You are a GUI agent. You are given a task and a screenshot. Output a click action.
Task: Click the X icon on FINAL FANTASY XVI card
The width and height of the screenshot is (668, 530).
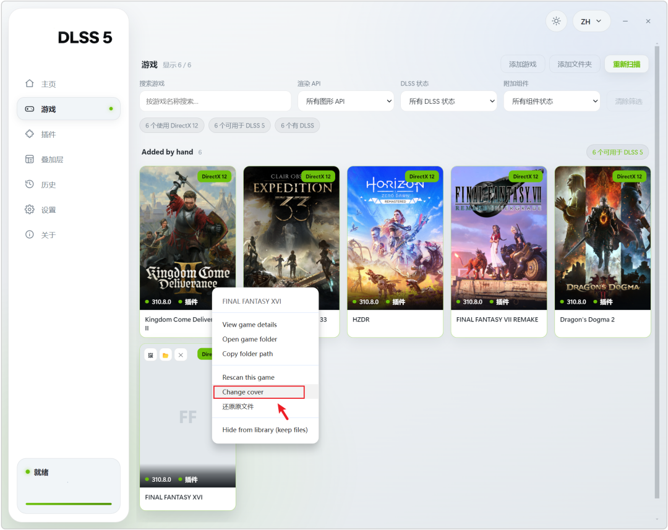181,355
